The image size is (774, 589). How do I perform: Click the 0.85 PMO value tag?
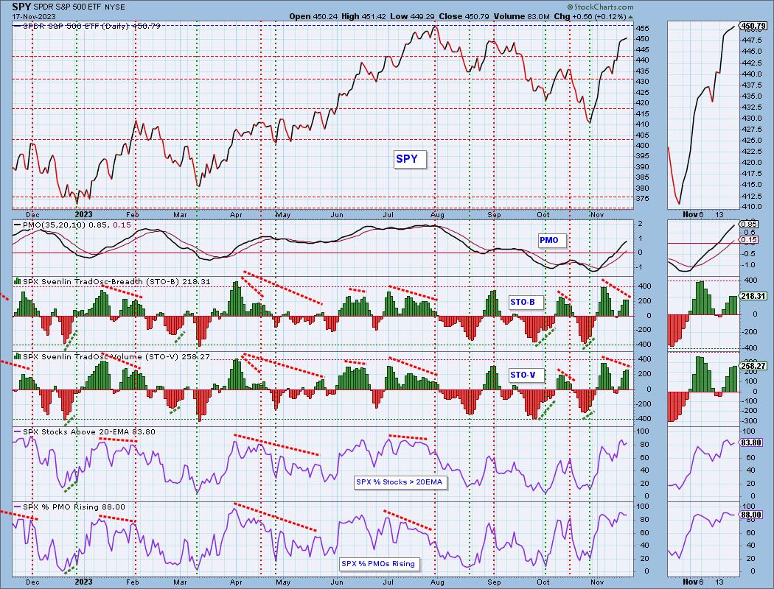click(750, 224)
